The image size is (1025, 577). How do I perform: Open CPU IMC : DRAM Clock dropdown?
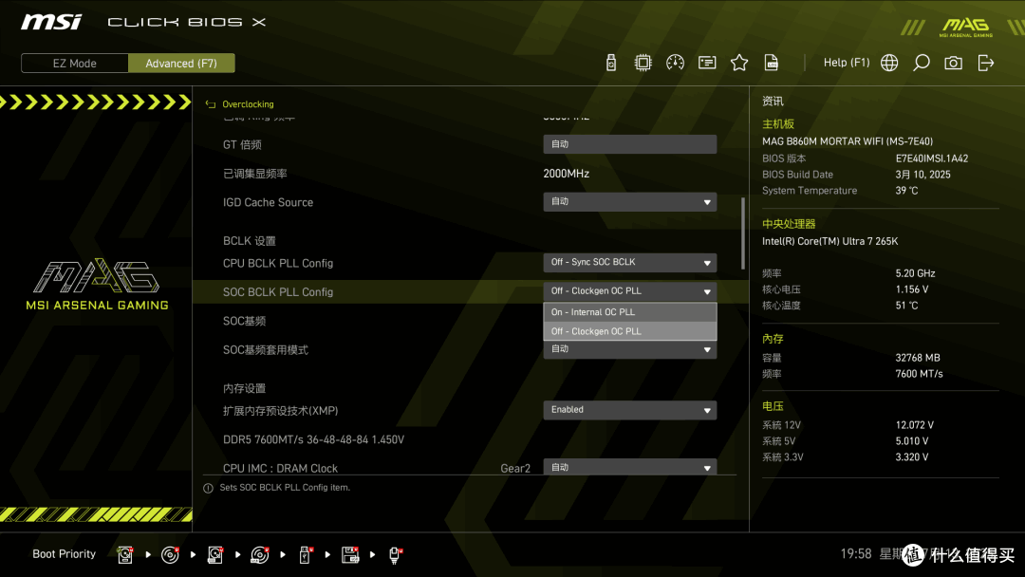pos(629,467)
